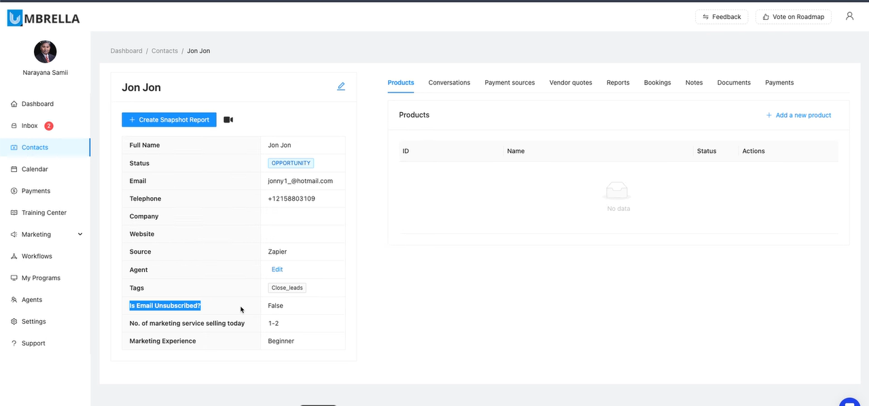The width and height of the screenshot is (869, 406).
Task: Open the user account icon
Action: 849,16
